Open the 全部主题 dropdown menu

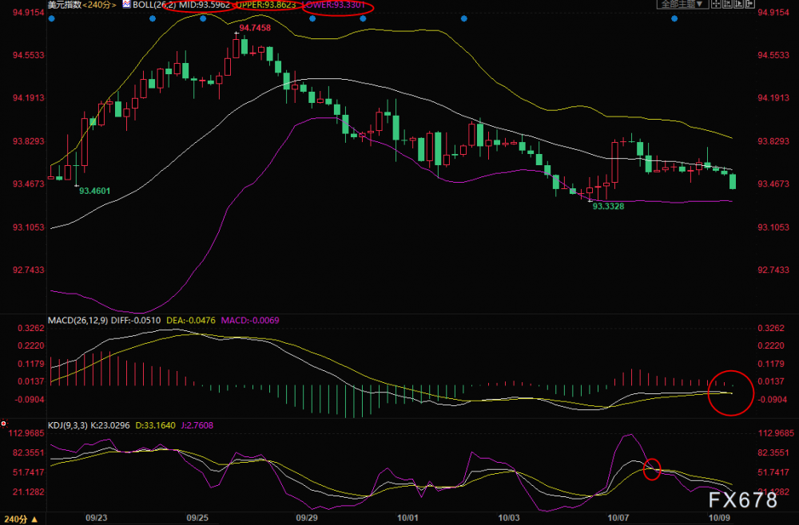point(682,4)
